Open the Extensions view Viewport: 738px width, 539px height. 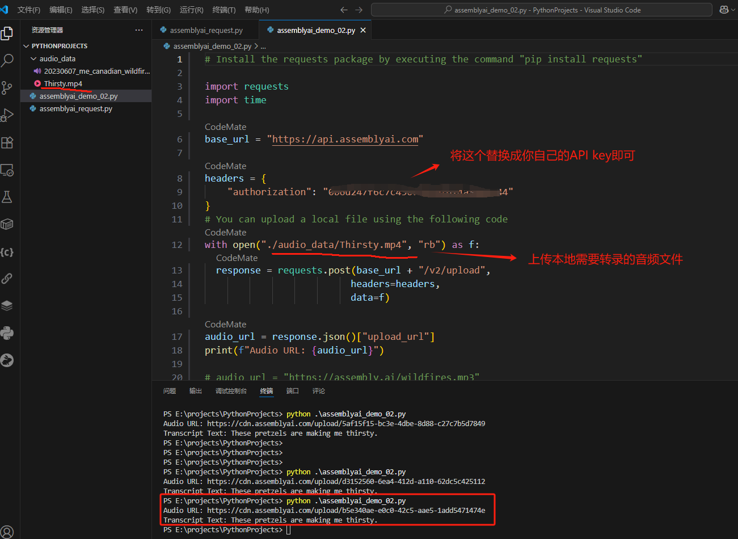pos(7,142)
